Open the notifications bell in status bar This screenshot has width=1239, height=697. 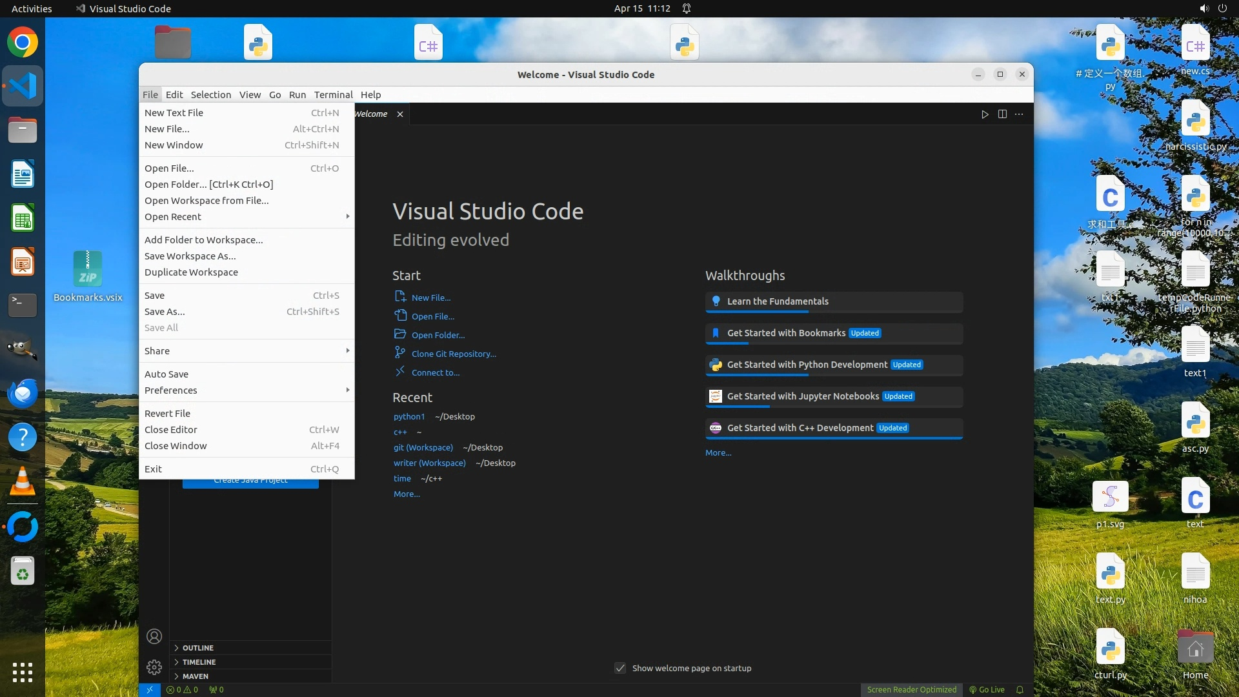click(x=1020, y=689)
